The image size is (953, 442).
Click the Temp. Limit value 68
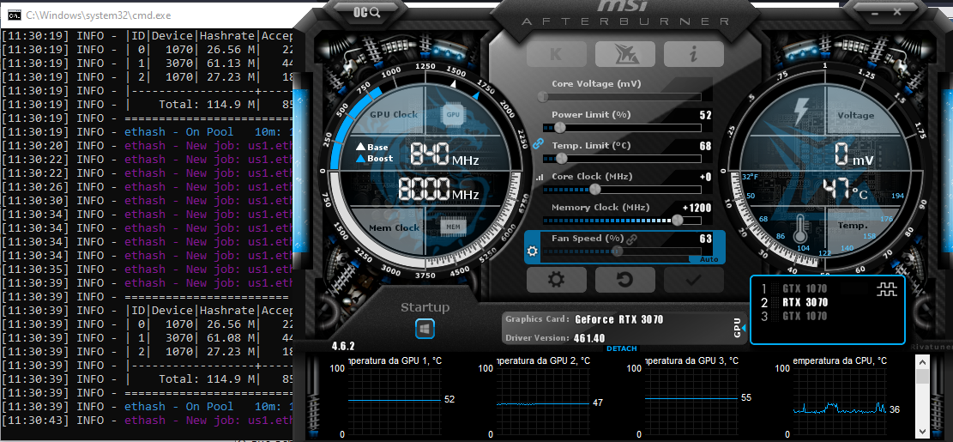706,147
